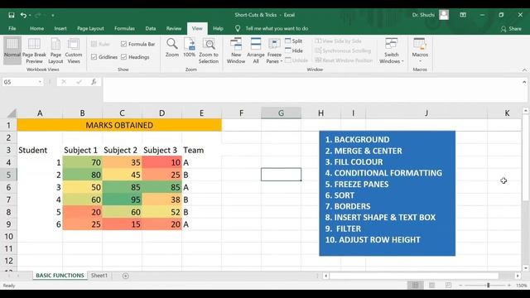Open Customize Quick Access Toolbar dropdown
Screen dimensions: 530x298
(53, 15)
